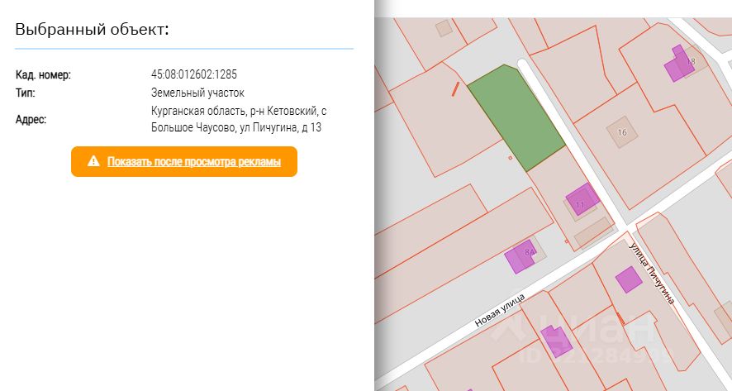The image size is (732, 391).
Task: Click the 'Тип:' label
Action: pos(26,93)
